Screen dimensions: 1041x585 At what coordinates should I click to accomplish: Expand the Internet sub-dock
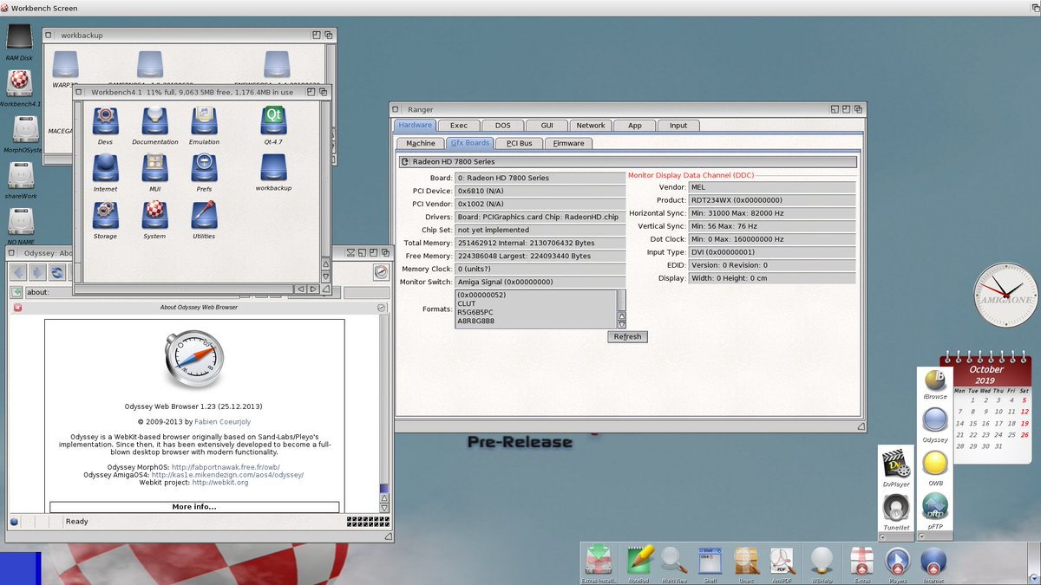[x=933, y=563]
